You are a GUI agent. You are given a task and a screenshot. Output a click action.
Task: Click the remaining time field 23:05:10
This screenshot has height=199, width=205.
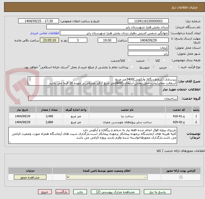pyautogui.click(x=49, y=40)
